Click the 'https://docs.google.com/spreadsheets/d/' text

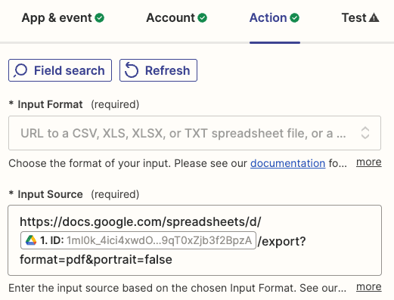tap(141, 222)
